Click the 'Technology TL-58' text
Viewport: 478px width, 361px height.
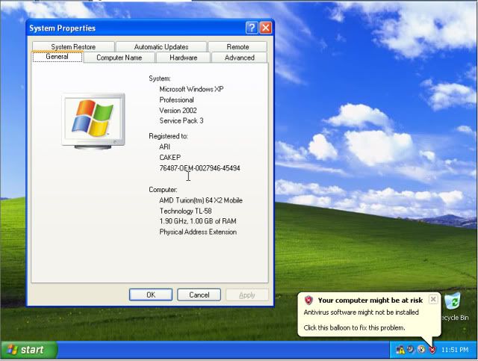(x=185, y=212)
